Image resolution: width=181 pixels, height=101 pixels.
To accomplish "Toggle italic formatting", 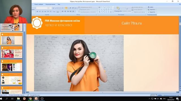I will tap(40, 12).
